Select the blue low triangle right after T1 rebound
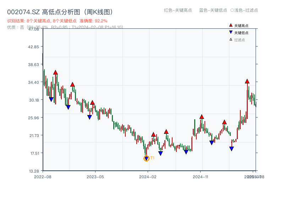 coord(161,153)
